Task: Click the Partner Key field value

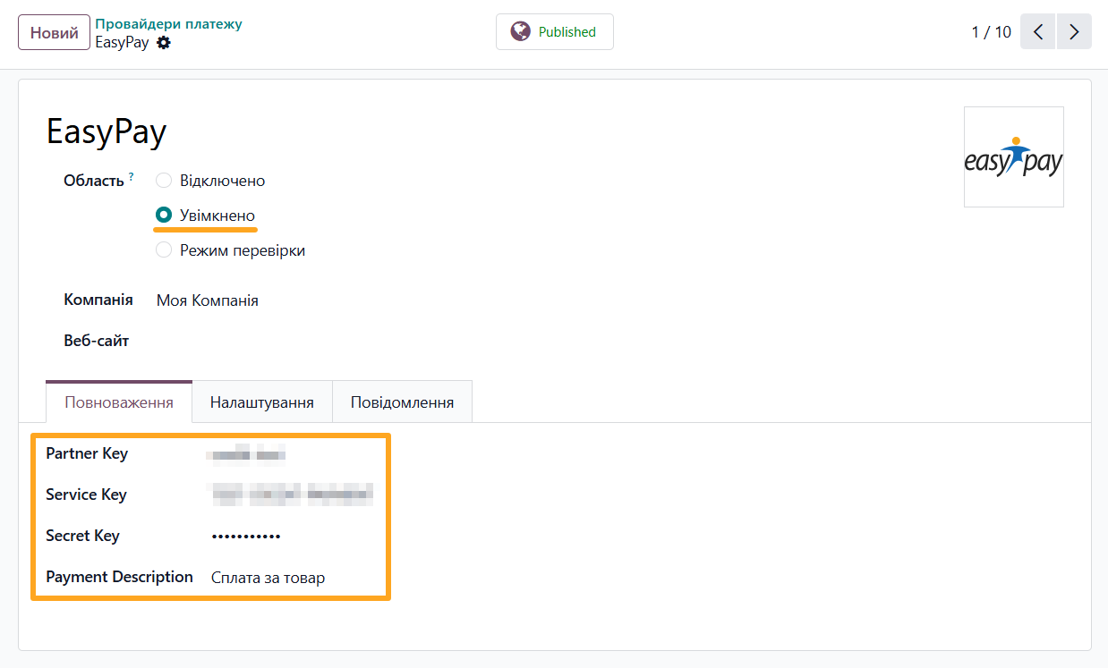Action: pyautogui.click(x=246, y=455)
